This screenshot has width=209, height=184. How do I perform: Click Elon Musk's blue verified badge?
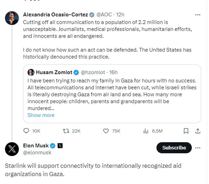(53, 146)
